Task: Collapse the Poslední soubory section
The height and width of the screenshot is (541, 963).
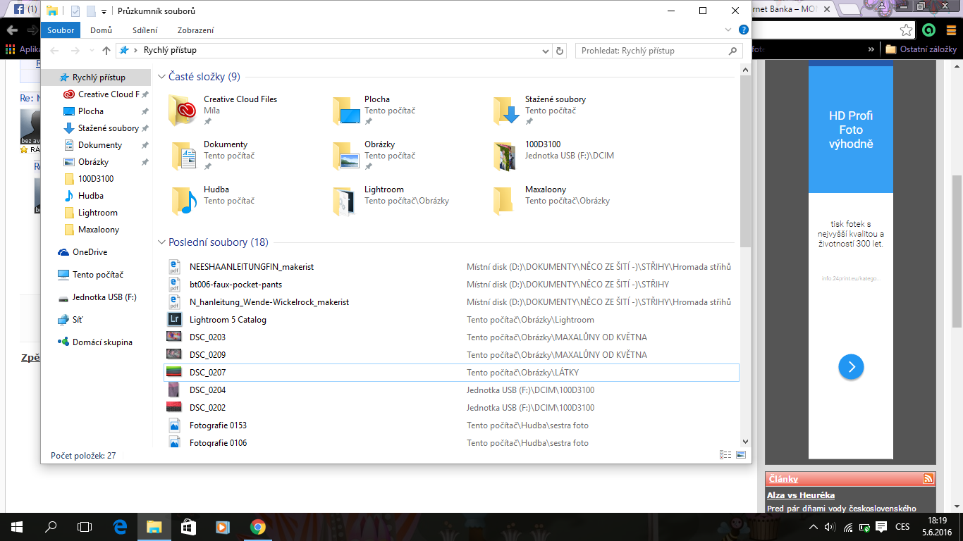Action: coord(161,242)
